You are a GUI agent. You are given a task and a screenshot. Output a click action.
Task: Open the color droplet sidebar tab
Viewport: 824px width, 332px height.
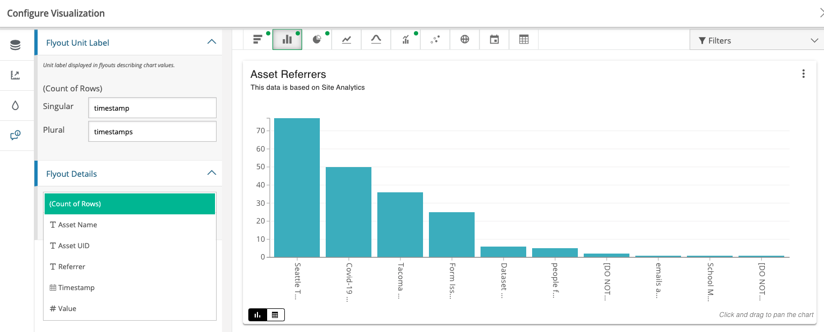coord(15,105)
